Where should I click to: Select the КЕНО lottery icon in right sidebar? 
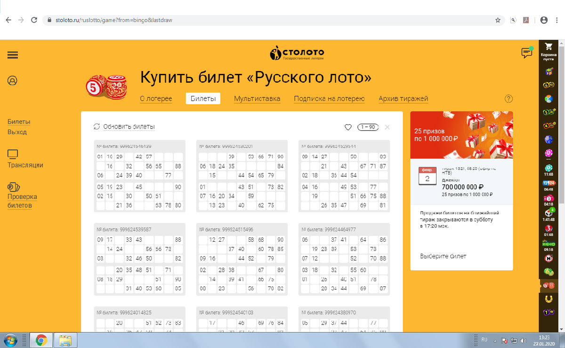click(x=549, y=244)
